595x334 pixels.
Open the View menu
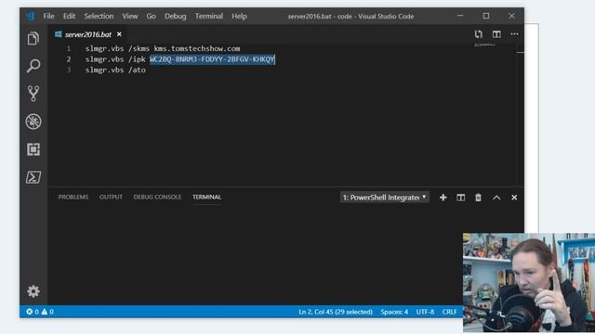point(130,17)
